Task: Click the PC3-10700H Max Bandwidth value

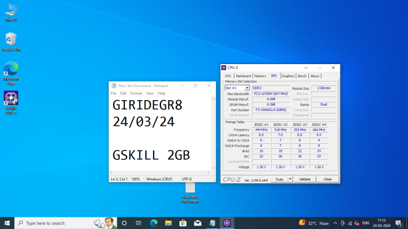Action: click(x=271, y=94)
